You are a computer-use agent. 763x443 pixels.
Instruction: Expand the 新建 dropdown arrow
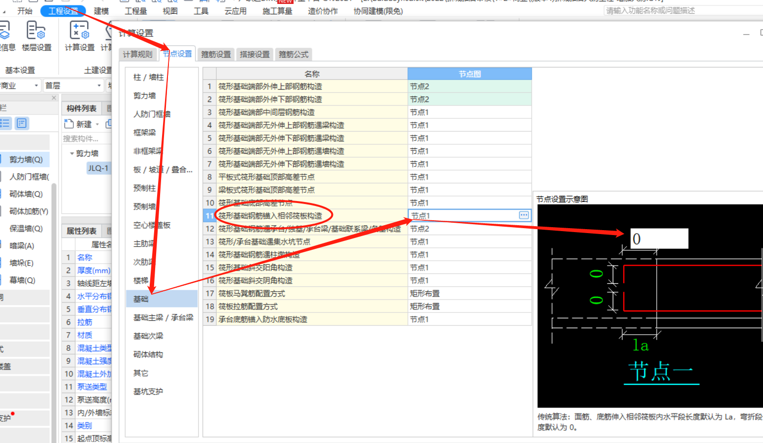[98, 125]
